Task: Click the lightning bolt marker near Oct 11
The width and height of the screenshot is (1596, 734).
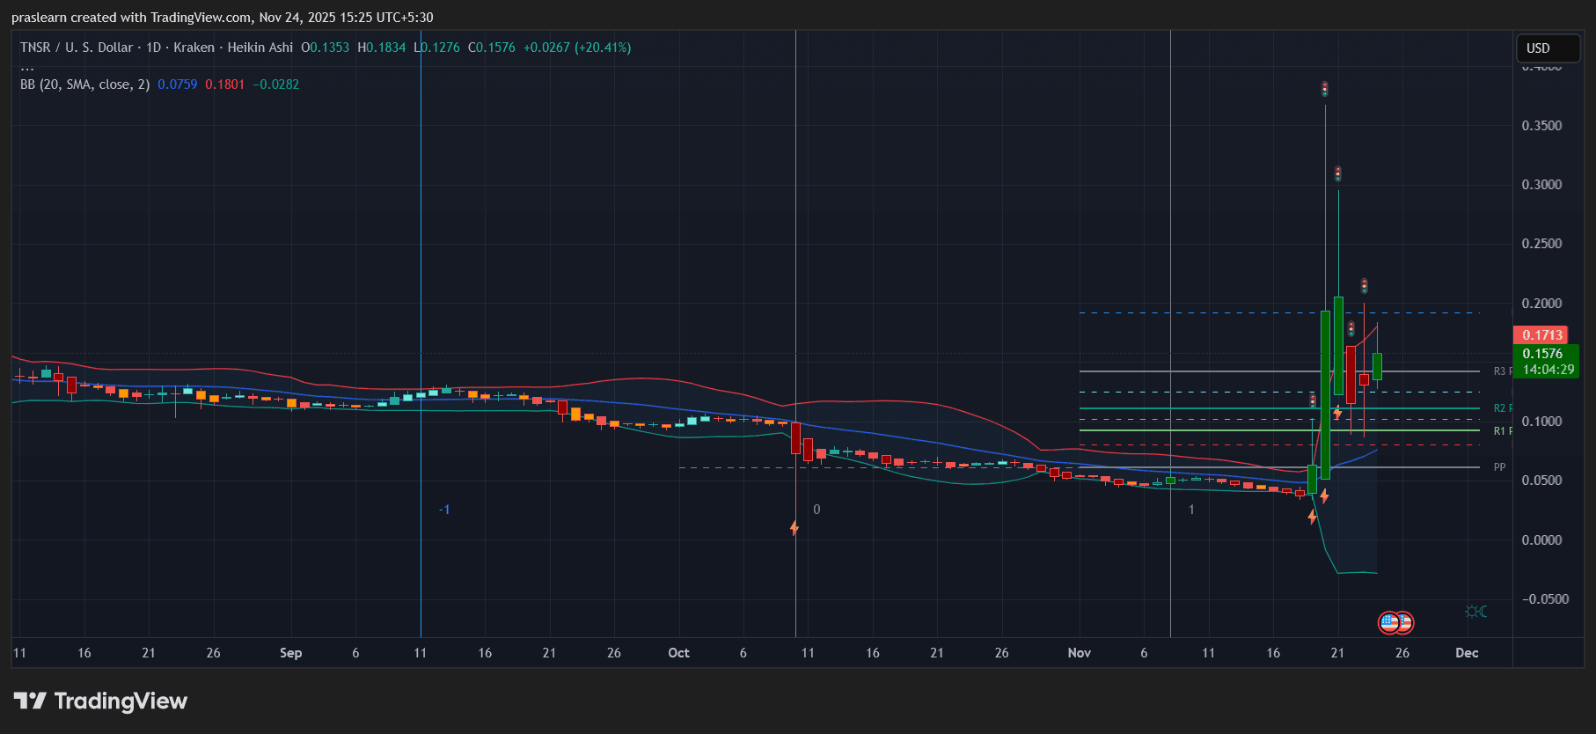Action: coord(794,528)
